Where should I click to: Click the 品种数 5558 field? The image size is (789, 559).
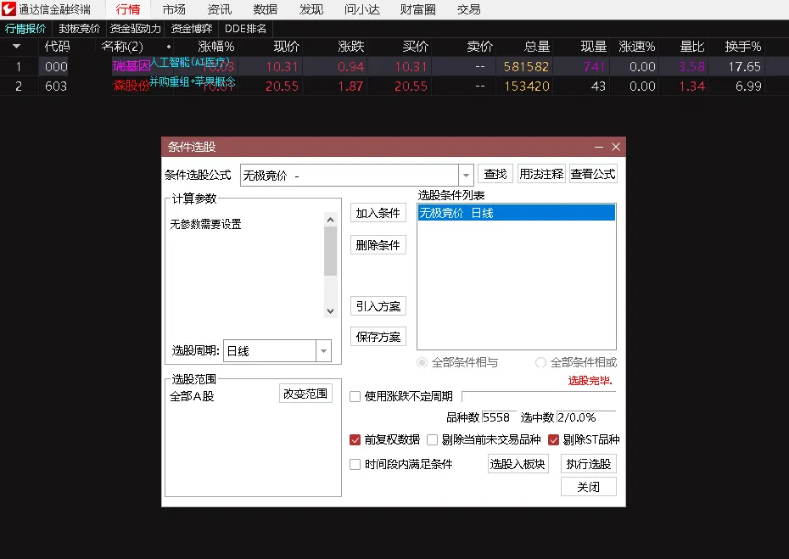coord(499,417)
